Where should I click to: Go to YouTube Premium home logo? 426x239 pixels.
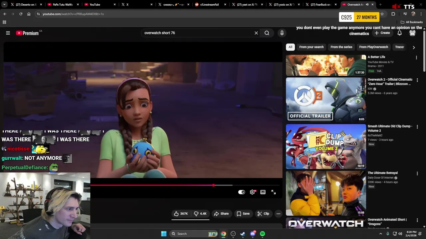(x=27, y=33)
